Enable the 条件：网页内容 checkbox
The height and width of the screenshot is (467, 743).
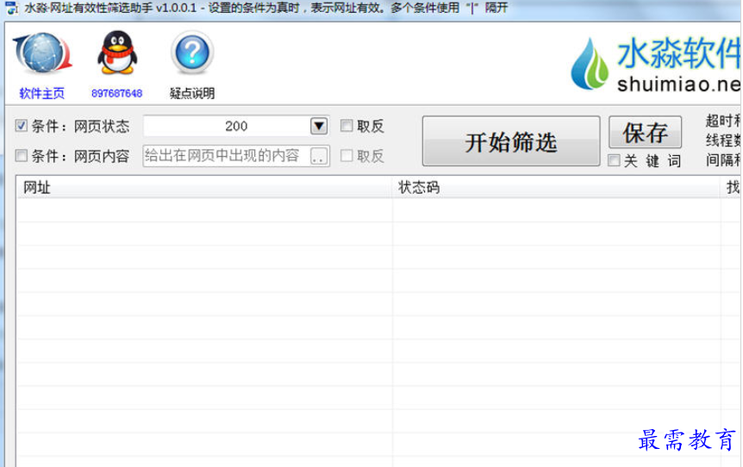click(22, 155)
